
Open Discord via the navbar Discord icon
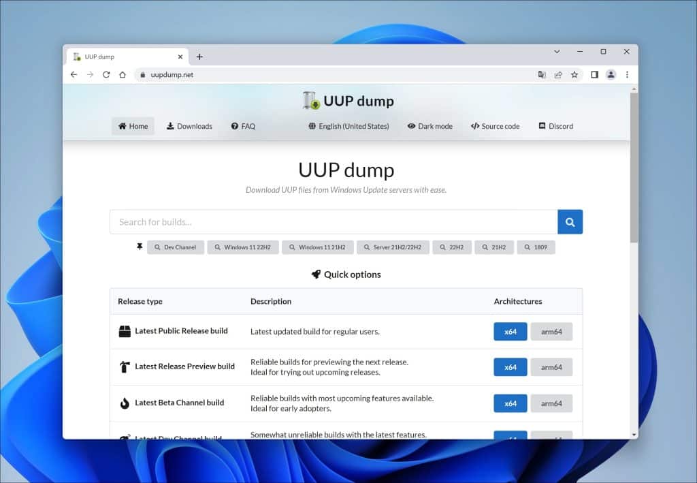pos(555,126)
